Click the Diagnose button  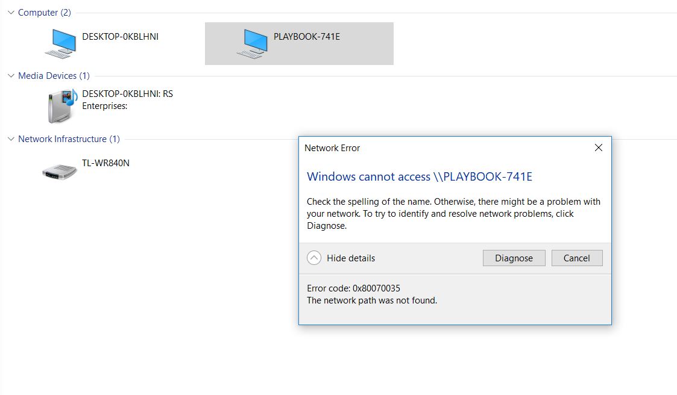pyautogui.click(x=514, y=258)
